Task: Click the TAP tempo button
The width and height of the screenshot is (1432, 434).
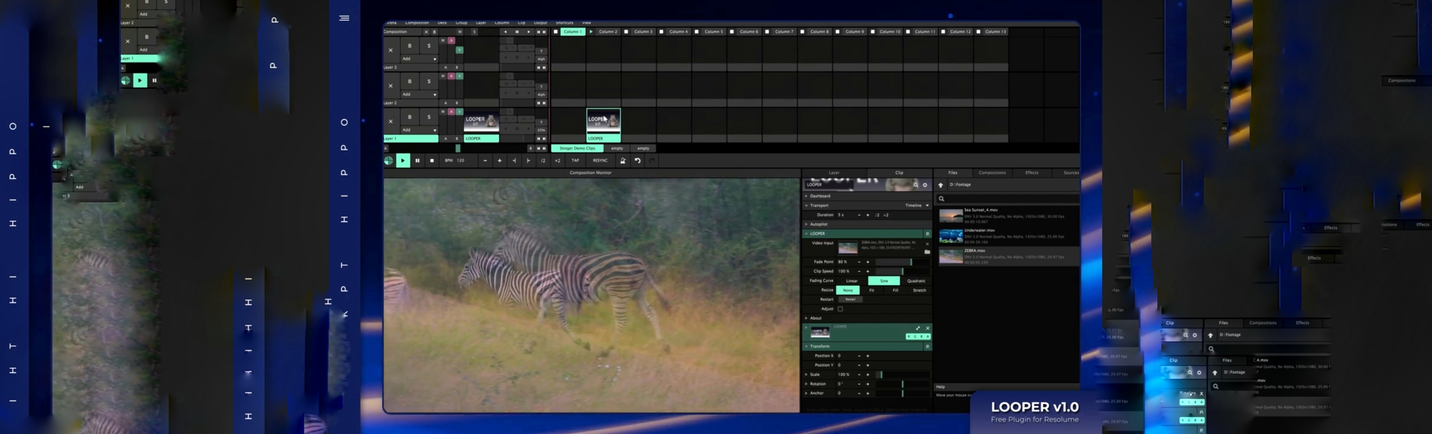Action: click(575, 161)
